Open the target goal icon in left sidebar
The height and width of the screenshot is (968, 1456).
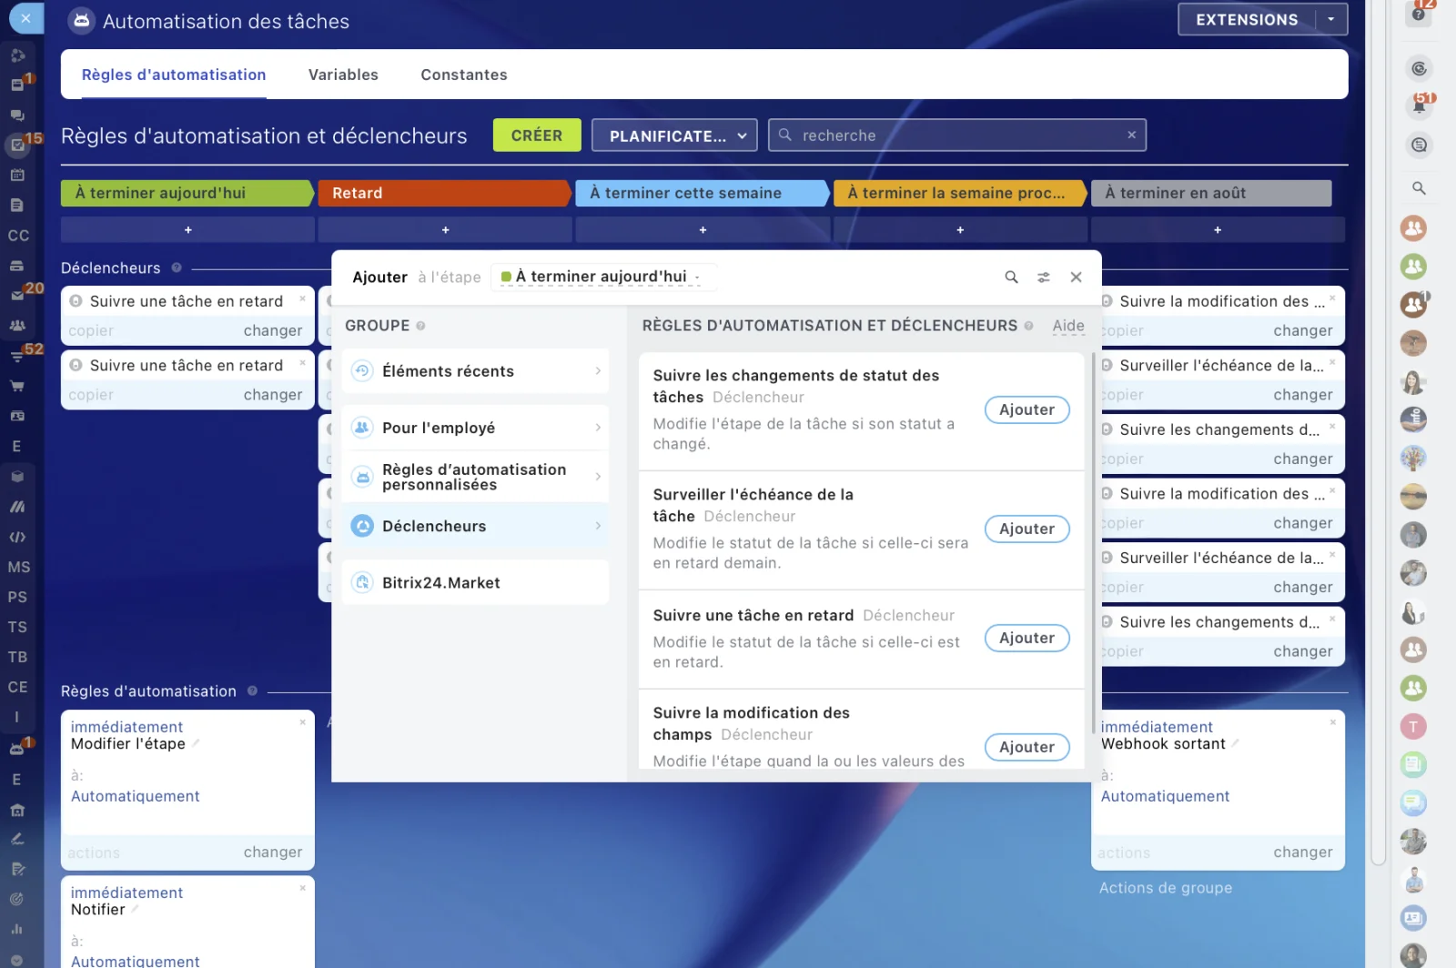click(17, 899)
